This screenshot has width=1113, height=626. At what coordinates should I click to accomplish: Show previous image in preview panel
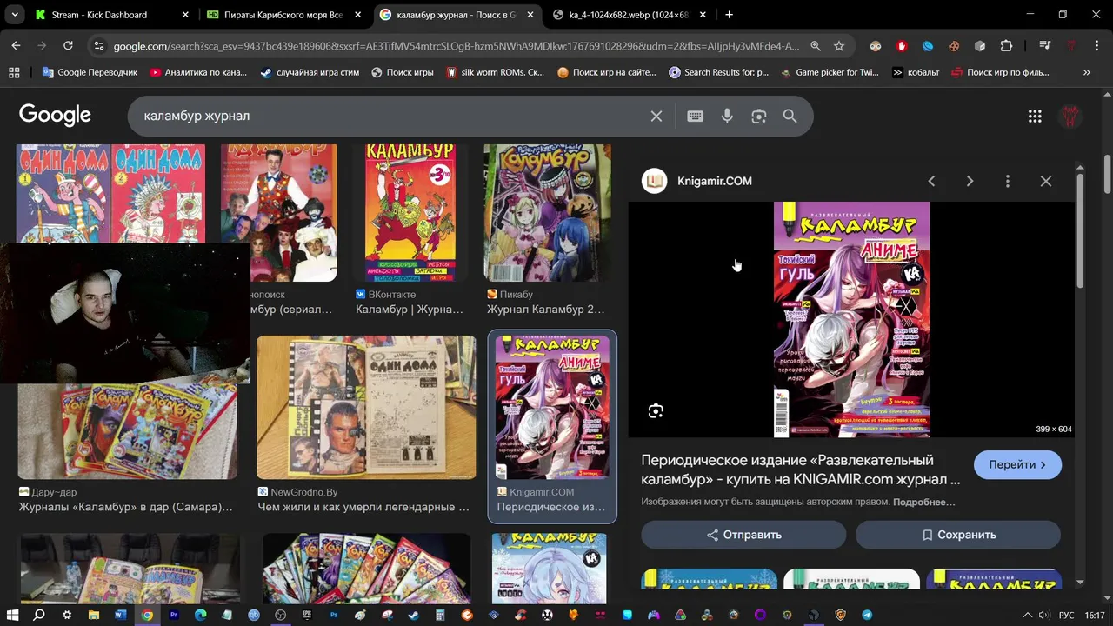(931, 181)
